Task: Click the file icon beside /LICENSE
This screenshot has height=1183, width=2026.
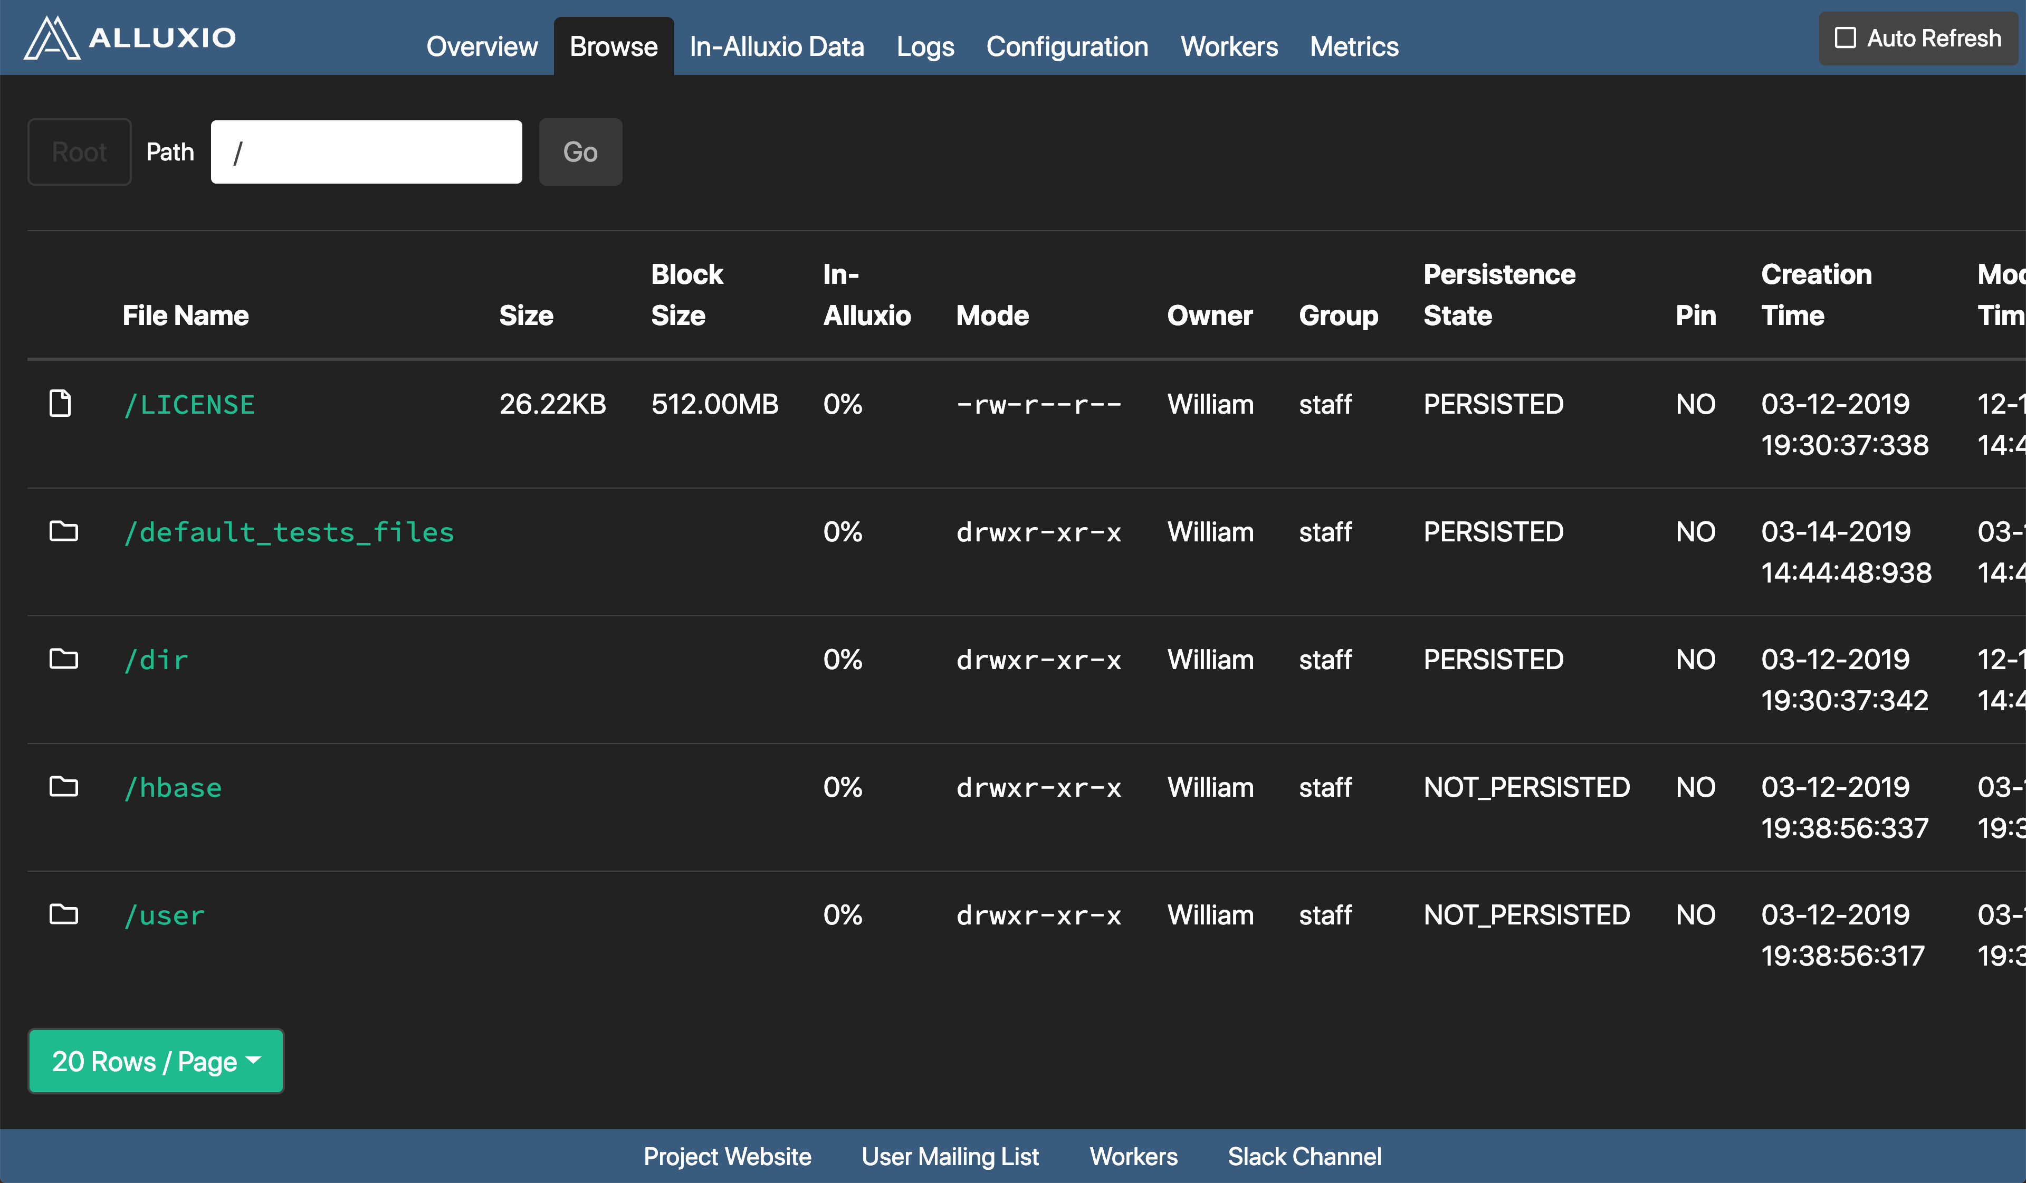Action: pyautogui.click(x=60, y=403)
